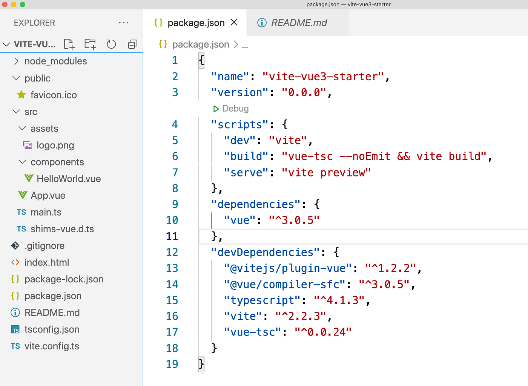Click line number 10 in the editor
The height and width of the screenshot is (386, 528).
(172, 220)
